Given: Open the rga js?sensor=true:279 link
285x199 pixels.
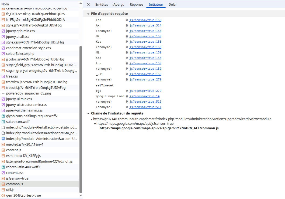Looking at the screenshot, I should click(145, 91).
